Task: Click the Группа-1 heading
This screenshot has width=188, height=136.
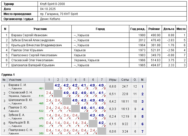Action: tap(8, 75)
